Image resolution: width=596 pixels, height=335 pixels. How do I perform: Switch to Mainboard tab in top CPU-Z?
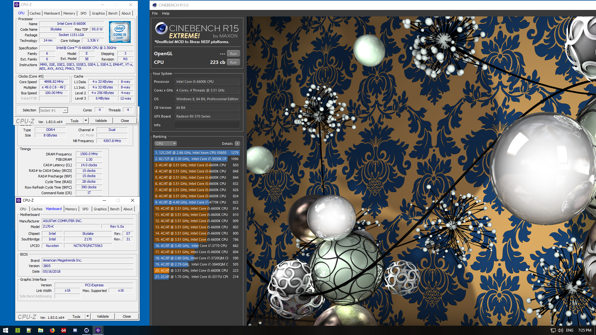coord(52,13)
